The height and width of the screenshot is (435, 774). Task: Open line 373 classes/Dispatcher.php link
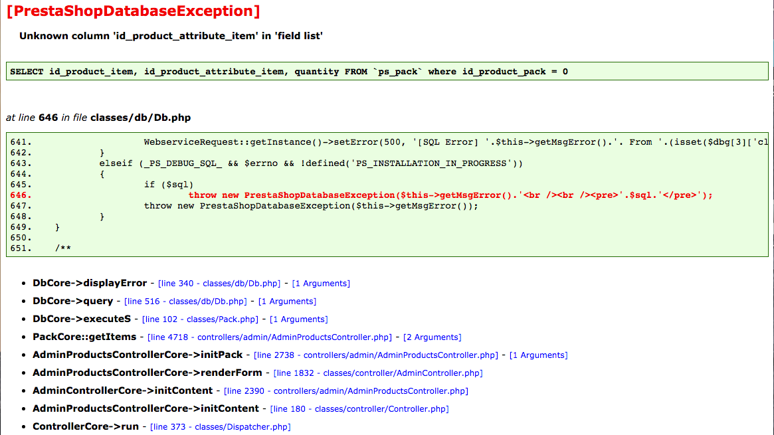(220, 427)
